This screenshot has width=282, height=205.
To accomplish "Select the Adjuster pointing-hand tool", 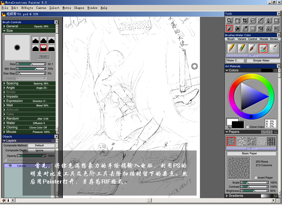I will pyautogui.click(x=261, y=28).
